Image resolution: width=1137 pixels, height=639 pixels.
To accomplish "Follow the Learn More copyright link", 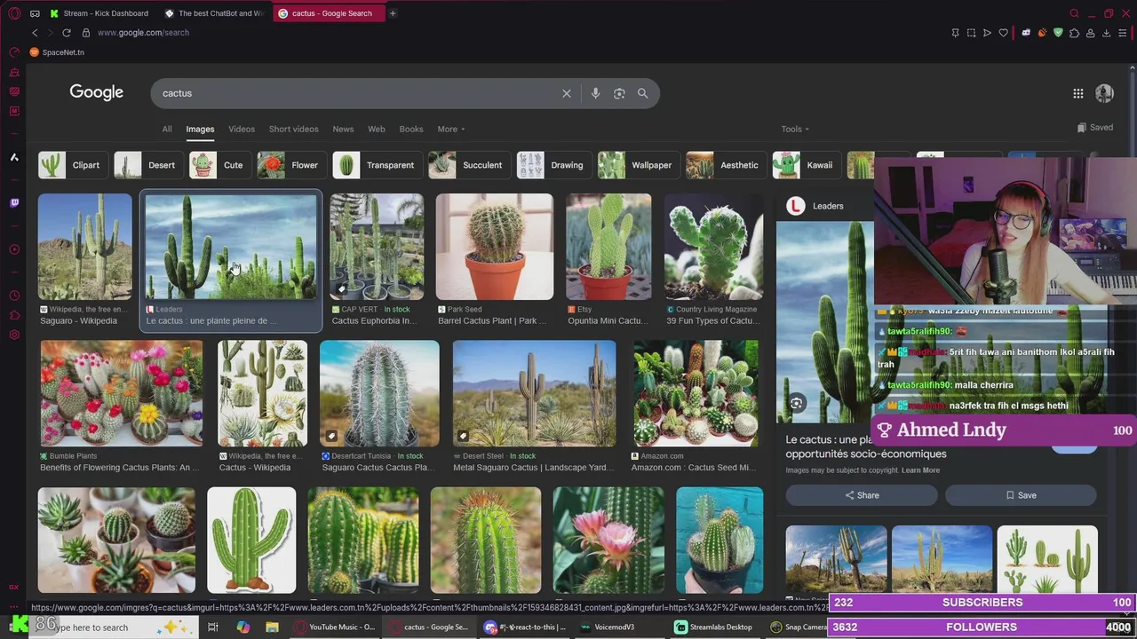I will pyautogui.click(x=920, y=470).
